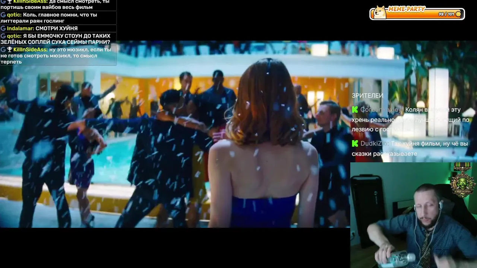This screenshot has width=477, height=268.
Task: Click the ЗРИТЕЛЕЙ label in overlay chat
Action: [x=367, y=96]
